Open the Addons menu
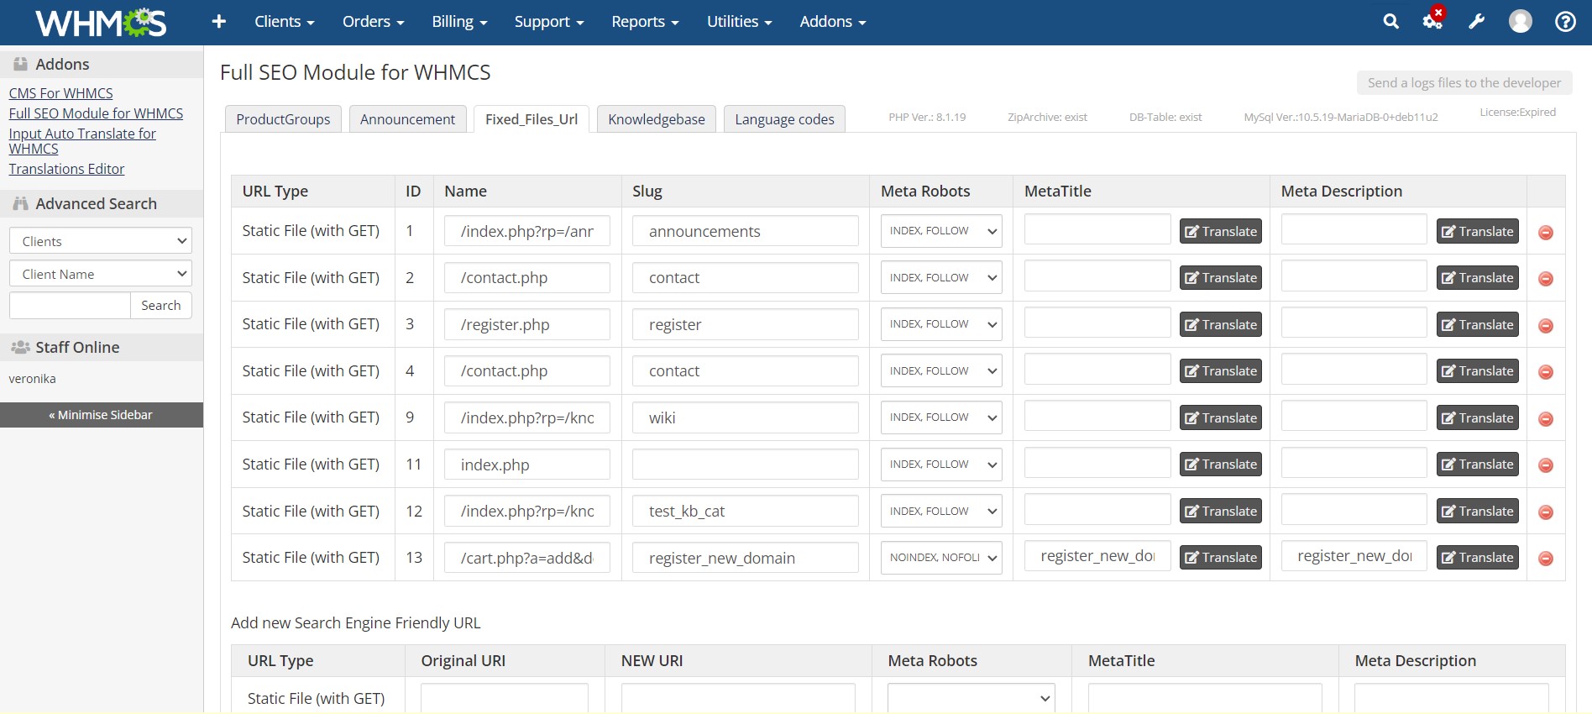The width and height of the screenshot is (1592, 714). [x=832, y=22]
